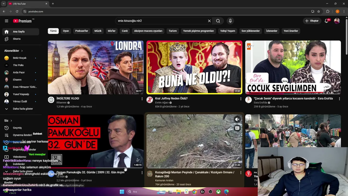Start voice search with microphone

[230, 21]
